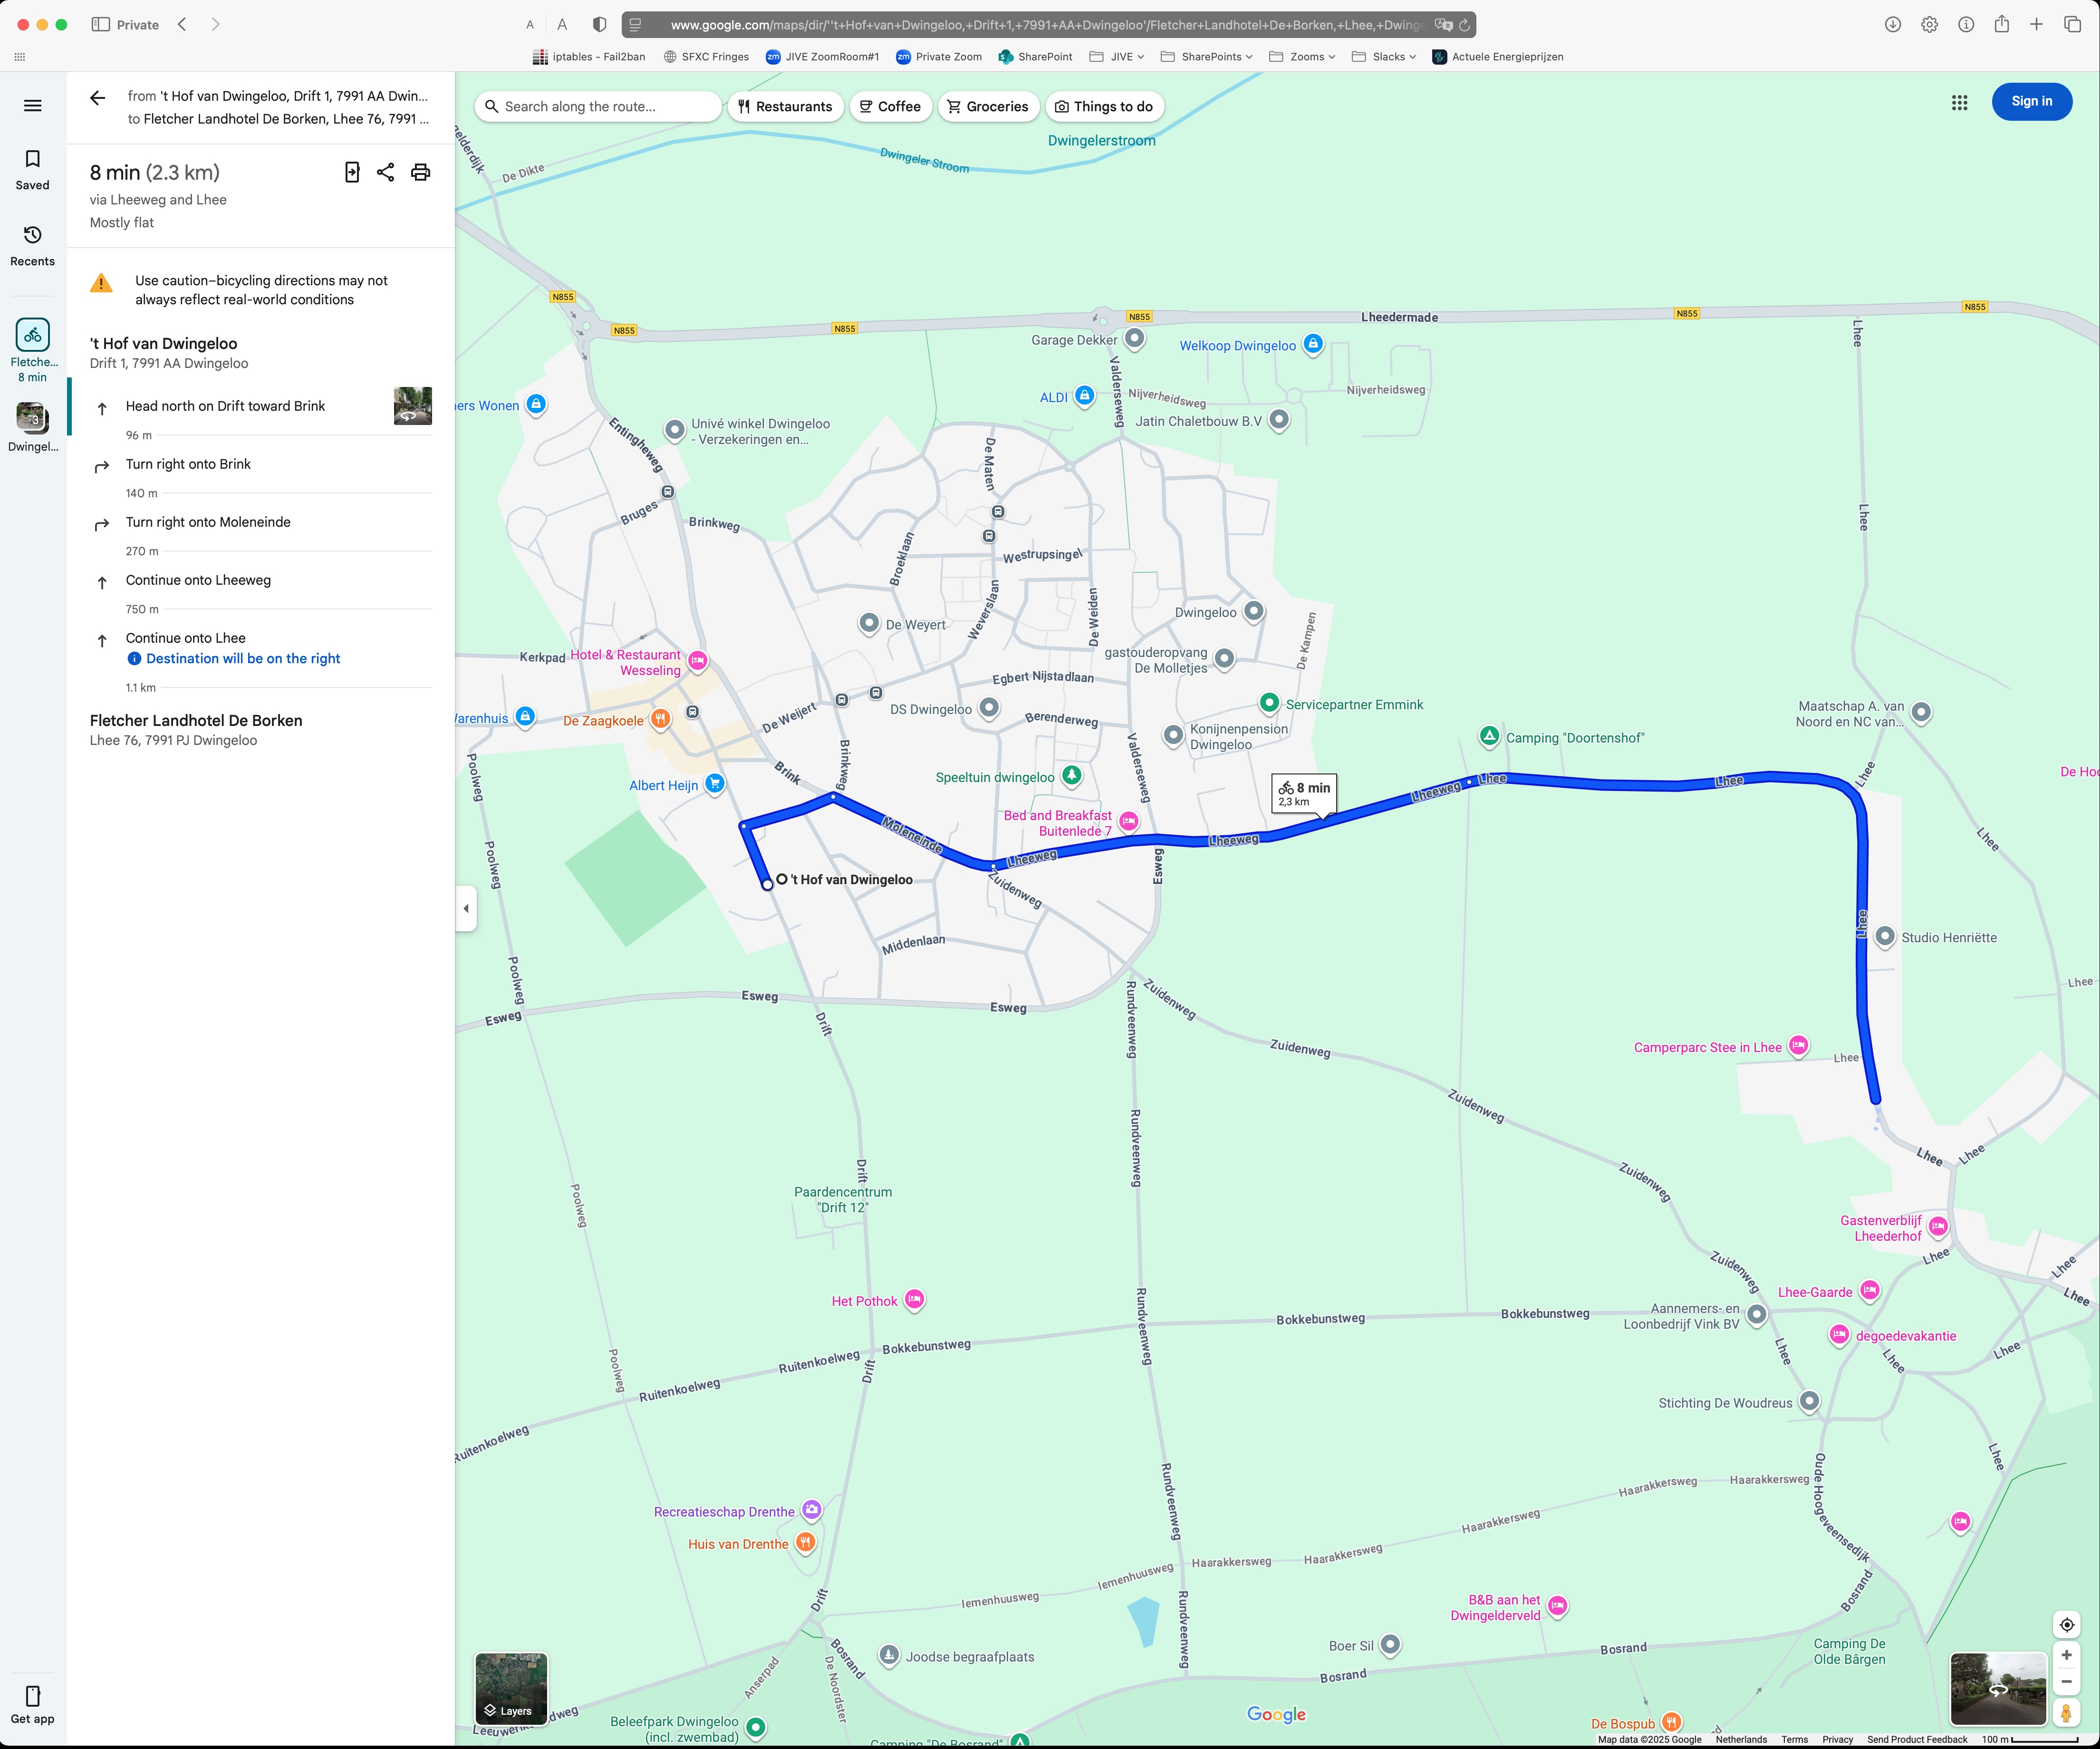Collapse the side panel arrow
This screenshot has width=2100, height=1749.
[466, 908]
